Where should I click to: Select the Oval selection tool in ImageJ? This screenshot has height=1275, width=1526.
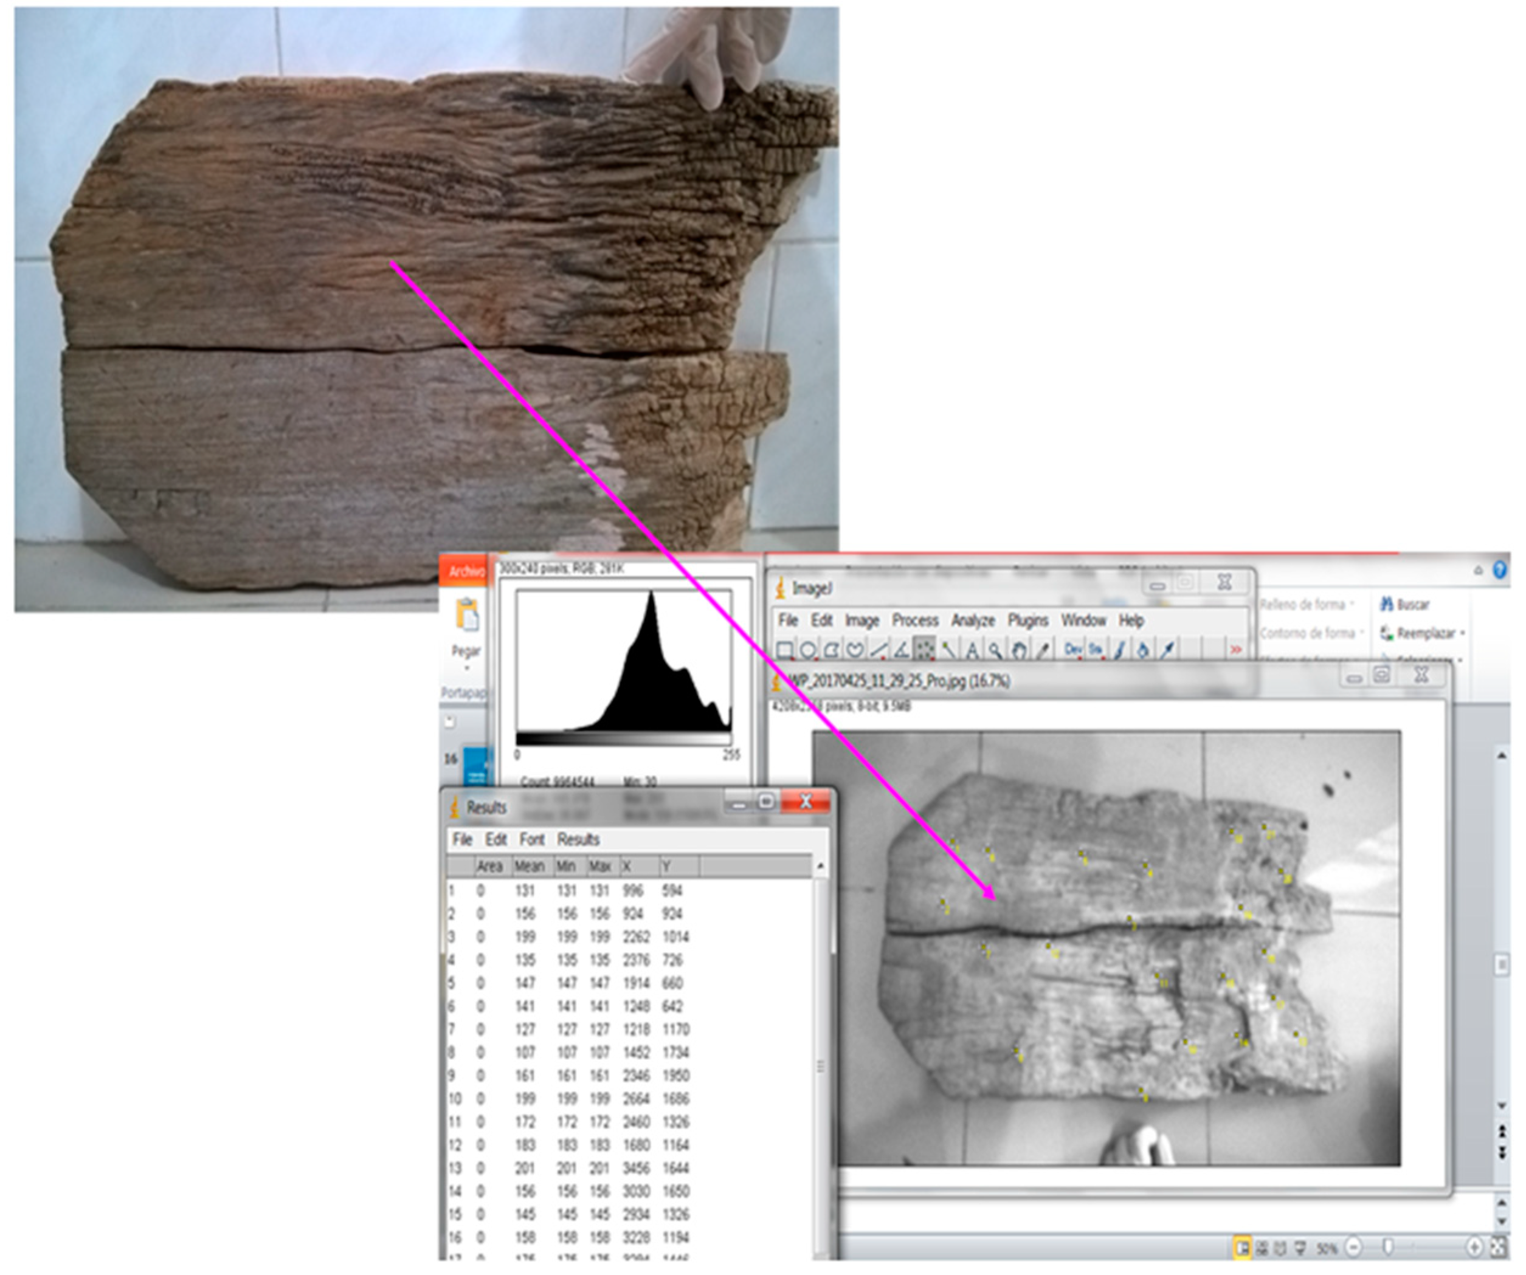pyautogui.click(x=808, y=650)
